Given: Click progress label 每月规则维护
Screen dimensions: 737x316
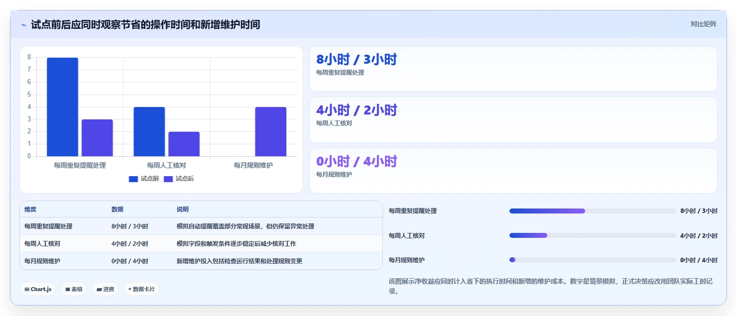Looking at the screenshot, I should coord(407,260).
